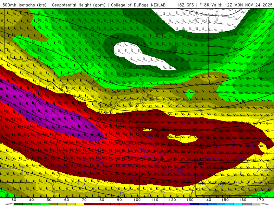Click the 100 knot colorbar label

pos(137,200)
